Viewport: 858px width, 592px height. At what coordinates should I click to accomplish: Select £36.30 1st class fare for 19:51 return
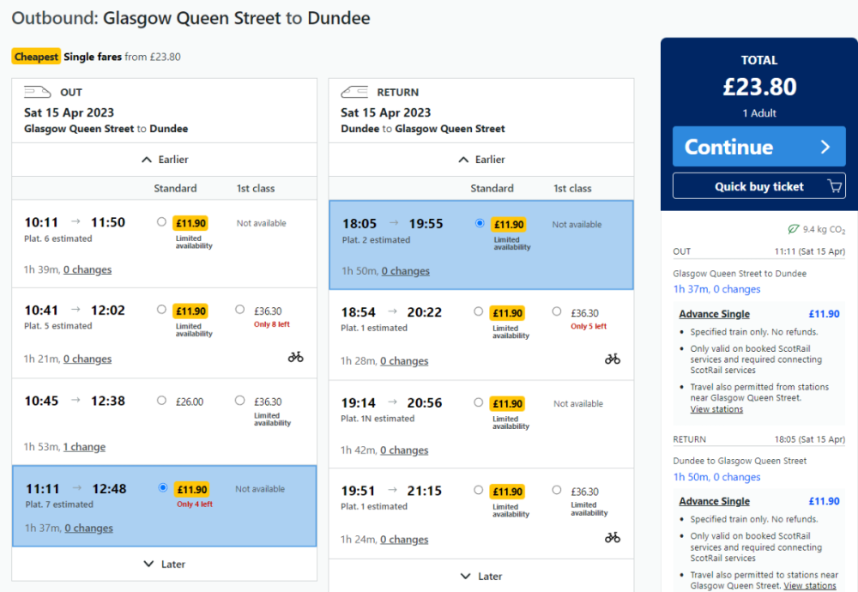(x=557, y=490)
